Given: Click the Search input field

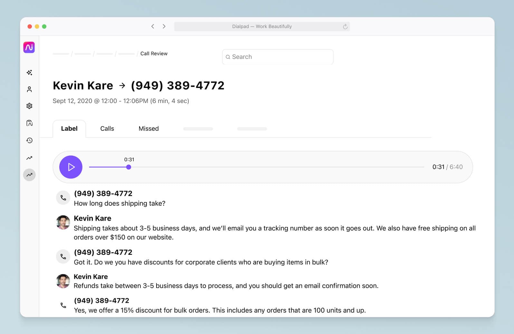Looking at the screenshot, I should 278,57.
